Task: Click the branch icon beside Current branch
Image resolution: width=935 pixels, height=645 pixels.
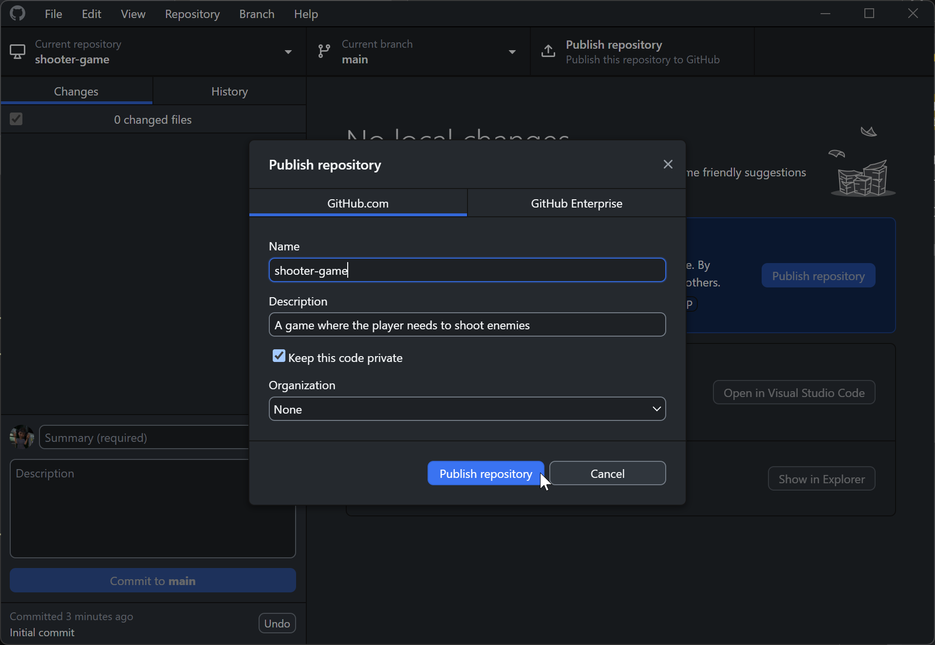Action: [x=324, y=51]
